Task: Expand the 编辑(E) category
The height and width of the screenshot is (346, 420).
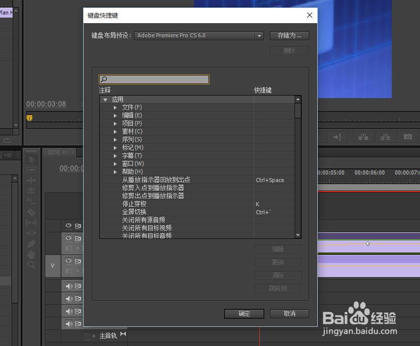Action: (x=115, y=116)
